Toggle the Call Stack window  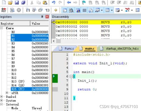[91, 10]
